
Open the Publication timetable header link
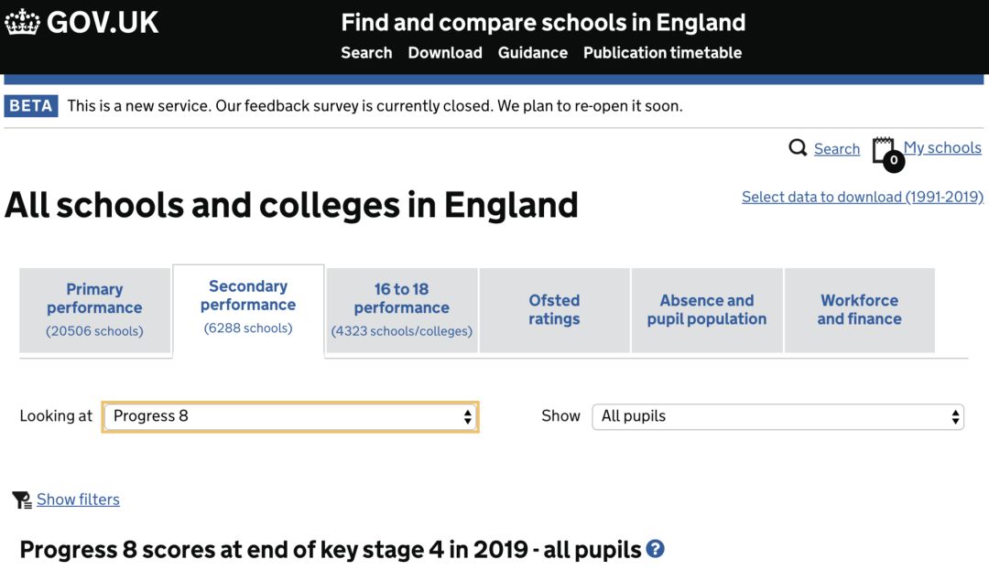(x=662, y=53)
